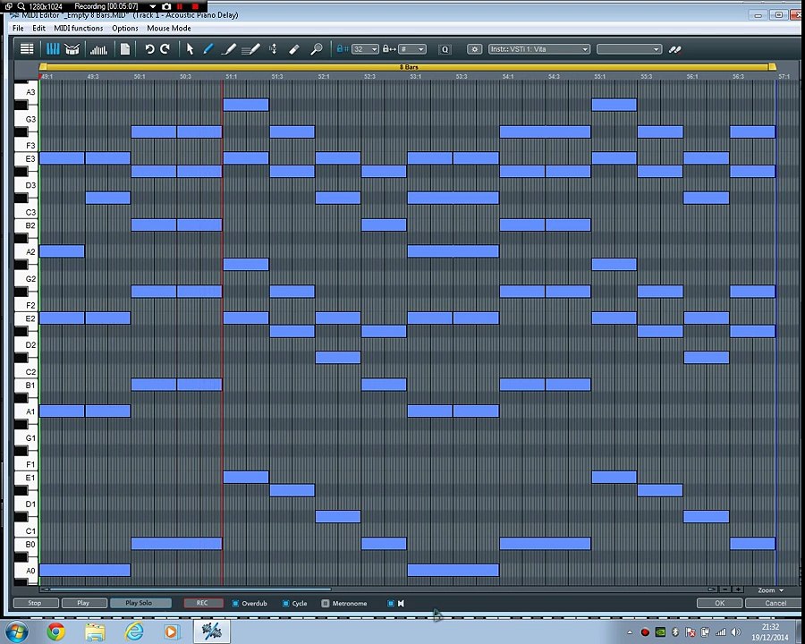Open the list editor view icon
The height and width of the screenshot is (644, 805).
26,49
